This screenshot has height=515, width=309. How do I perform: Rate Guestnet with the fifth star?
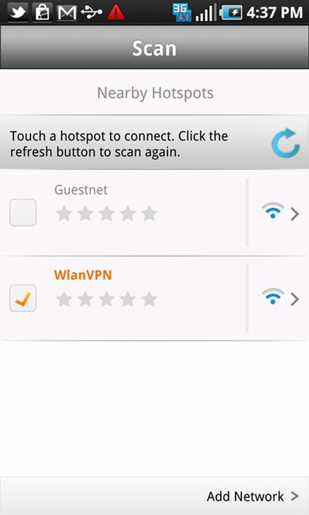[x=149, y=214]
